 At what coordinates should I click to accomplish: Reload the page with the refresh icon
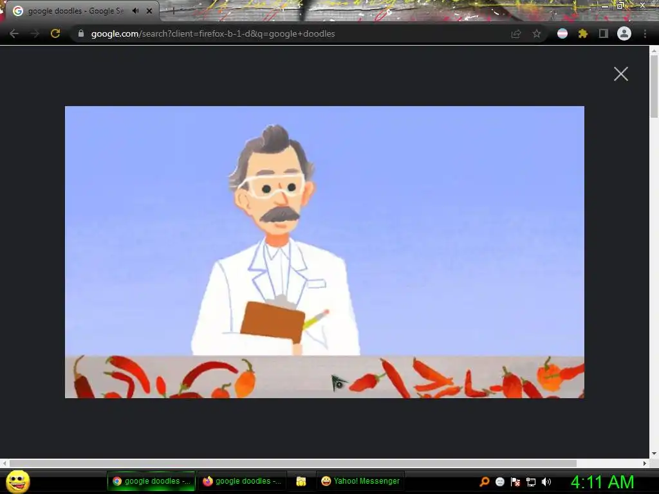[55, 33]
